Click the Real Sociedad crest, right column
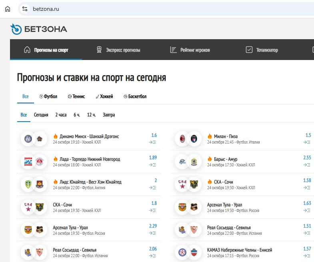This screenshot has width=314, height=262. point(182,230)
